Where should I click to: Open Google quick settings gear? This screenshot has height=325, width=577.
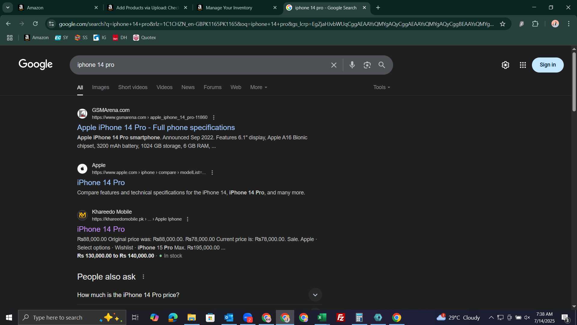pos(505,65)
